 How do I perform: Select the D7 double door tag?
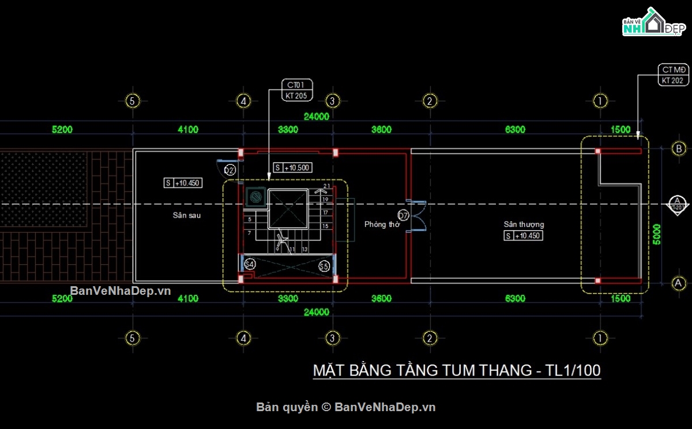coord(404,216)
